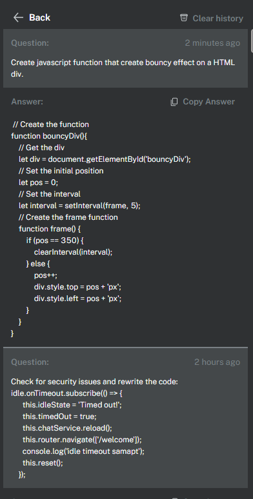Click the copy icon beside Copy Answer
This screenshot has width=253, height=499.
[x=174, y=102]
